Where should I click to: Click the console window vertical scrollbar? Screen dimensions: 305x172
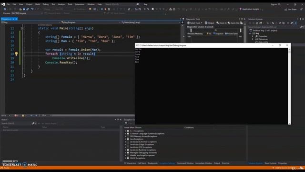pyautogui.click(x=289, y=86)
